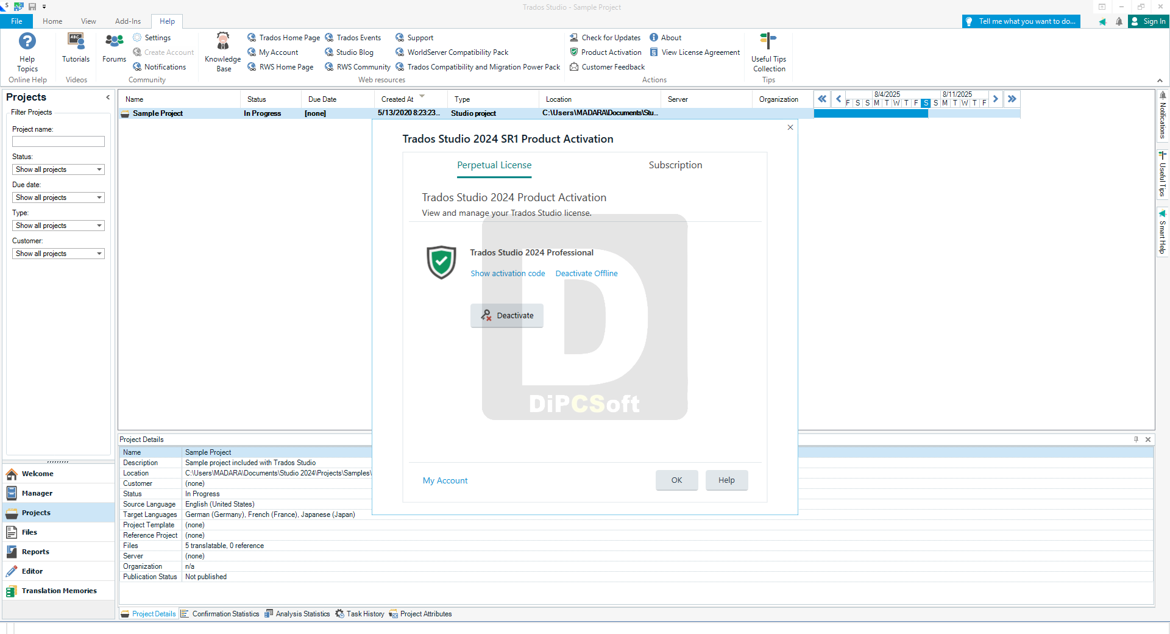Image resolution: width=1170 pixels, height=634 pixels.
Task: Collapse the ribbon with the chevron
Action: click(x=1160, y=80)
